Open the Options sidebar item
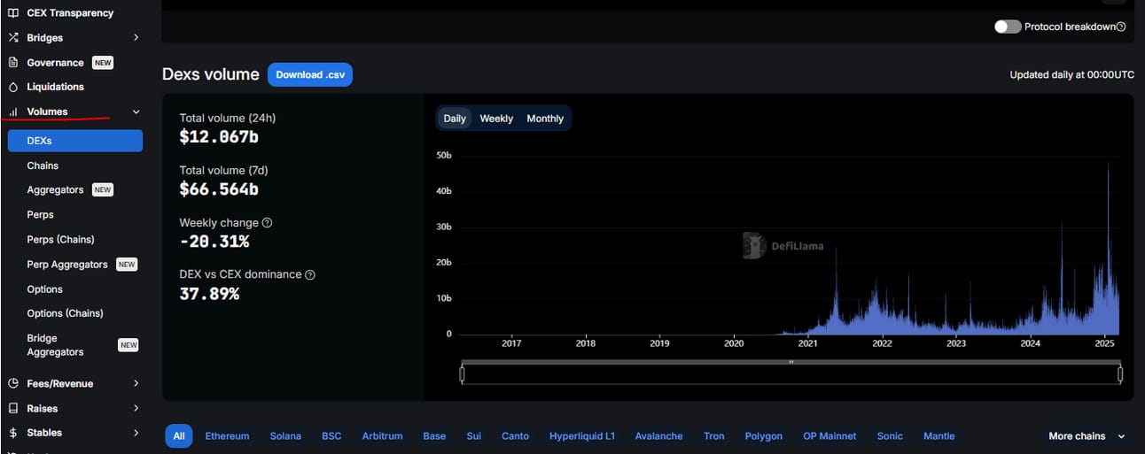The width and height of the screenshot is (1145, 454). tap(44, 289)
